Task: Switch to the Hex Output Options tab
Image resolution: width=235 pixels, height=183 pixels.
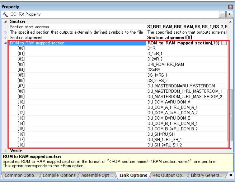Action: (169, 175)
